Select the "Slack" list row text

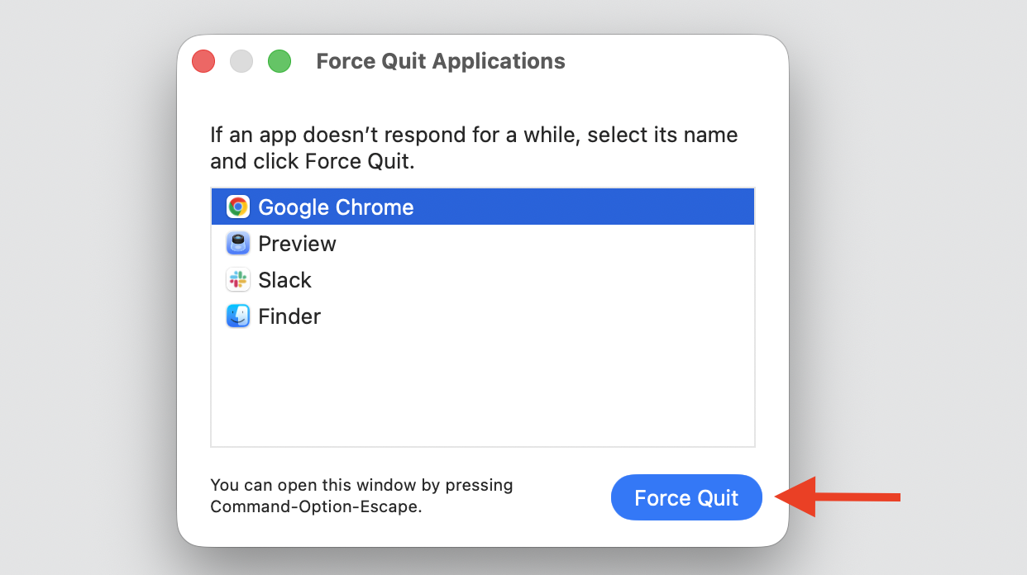pos(284,280)
